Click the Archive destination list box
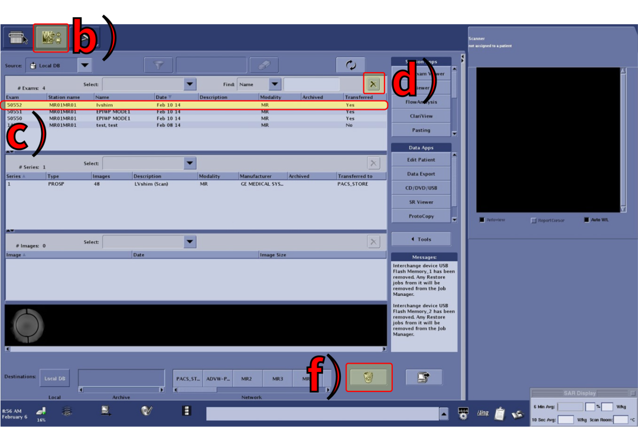The height and width of the screenshot is (428, 638). coord(121,378)
